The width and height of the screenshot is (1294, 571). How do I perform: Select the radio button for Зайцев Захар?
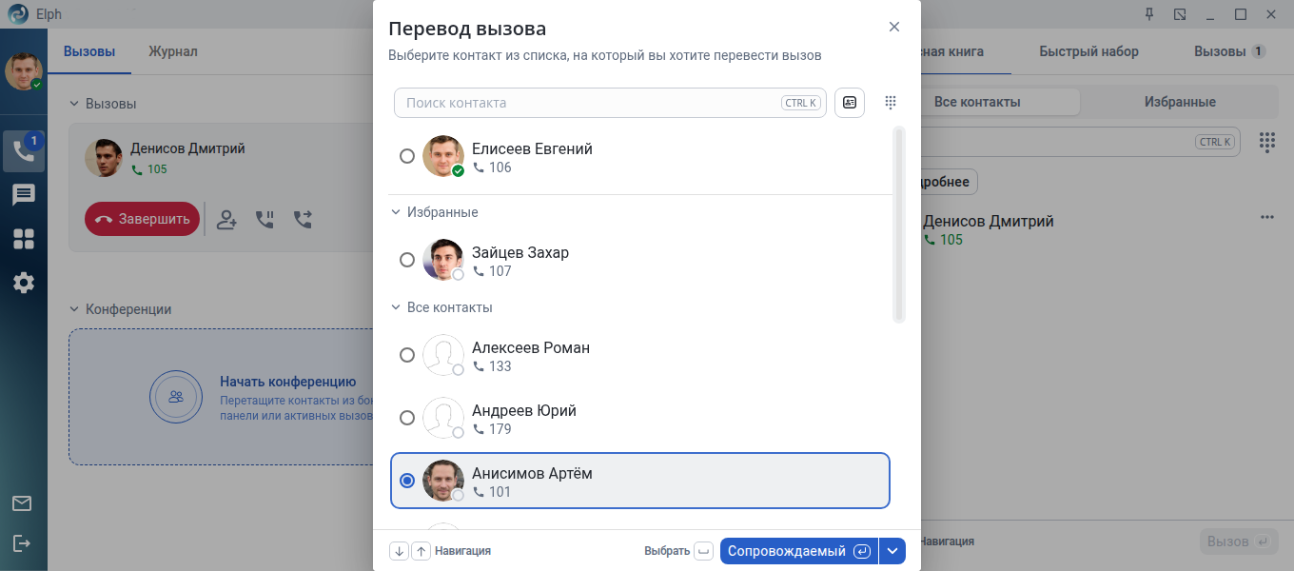point(407,260)
